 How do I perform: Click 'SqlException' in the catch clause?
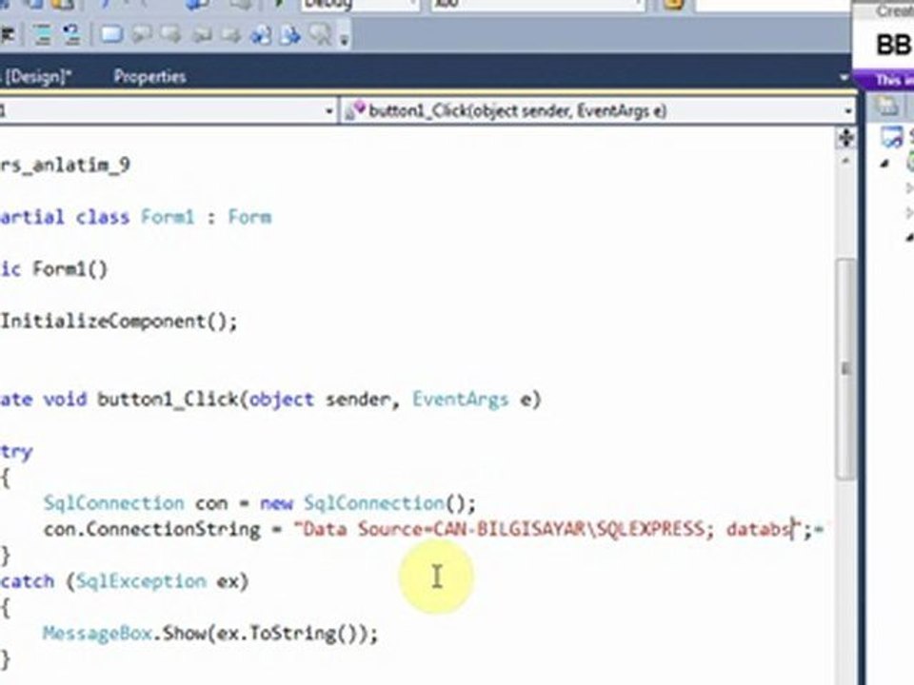(141, 580)
